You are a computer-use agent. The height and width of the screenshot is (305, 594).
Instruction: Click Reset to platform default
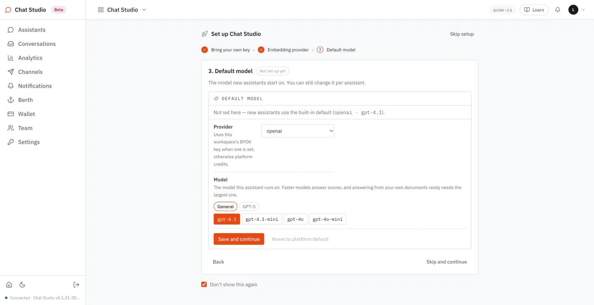300,239
